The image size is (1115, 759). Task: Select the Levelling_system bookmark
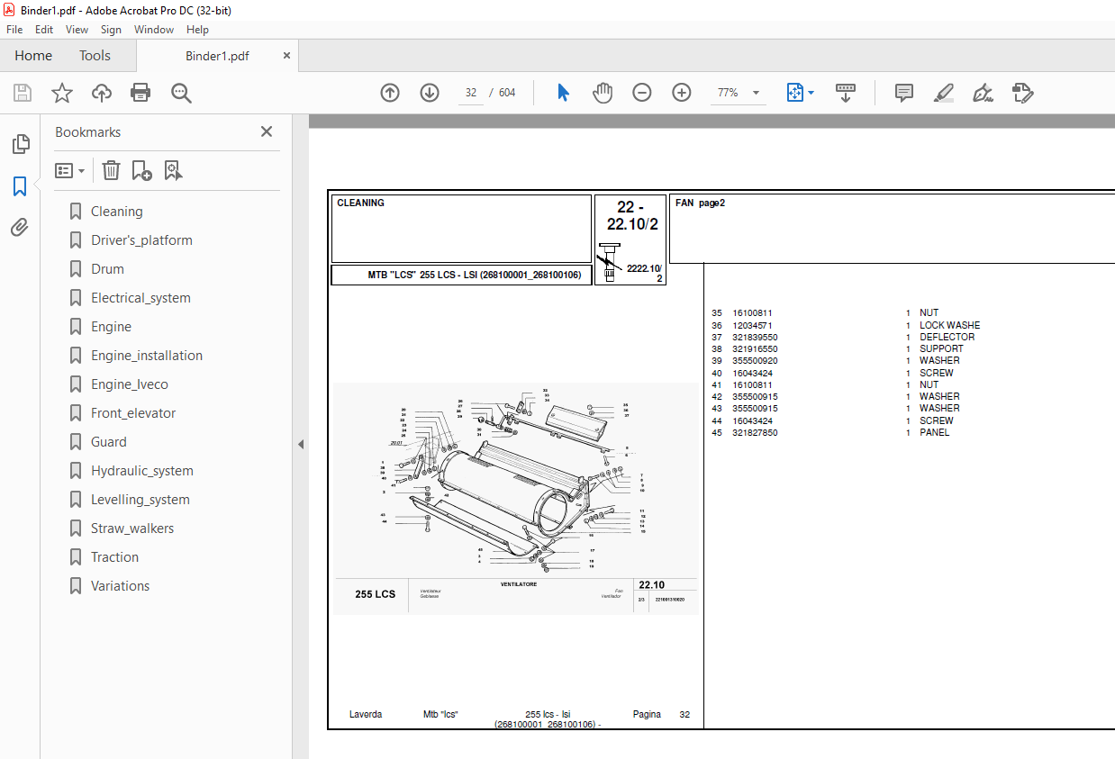tap(141, 500)
